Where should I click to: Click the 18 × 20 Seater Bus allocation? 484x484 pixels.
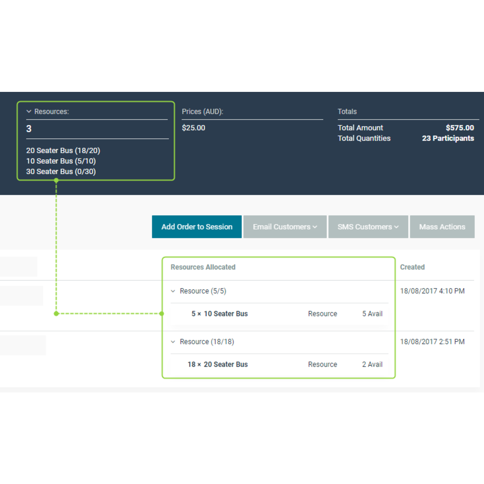click(218, 365)
